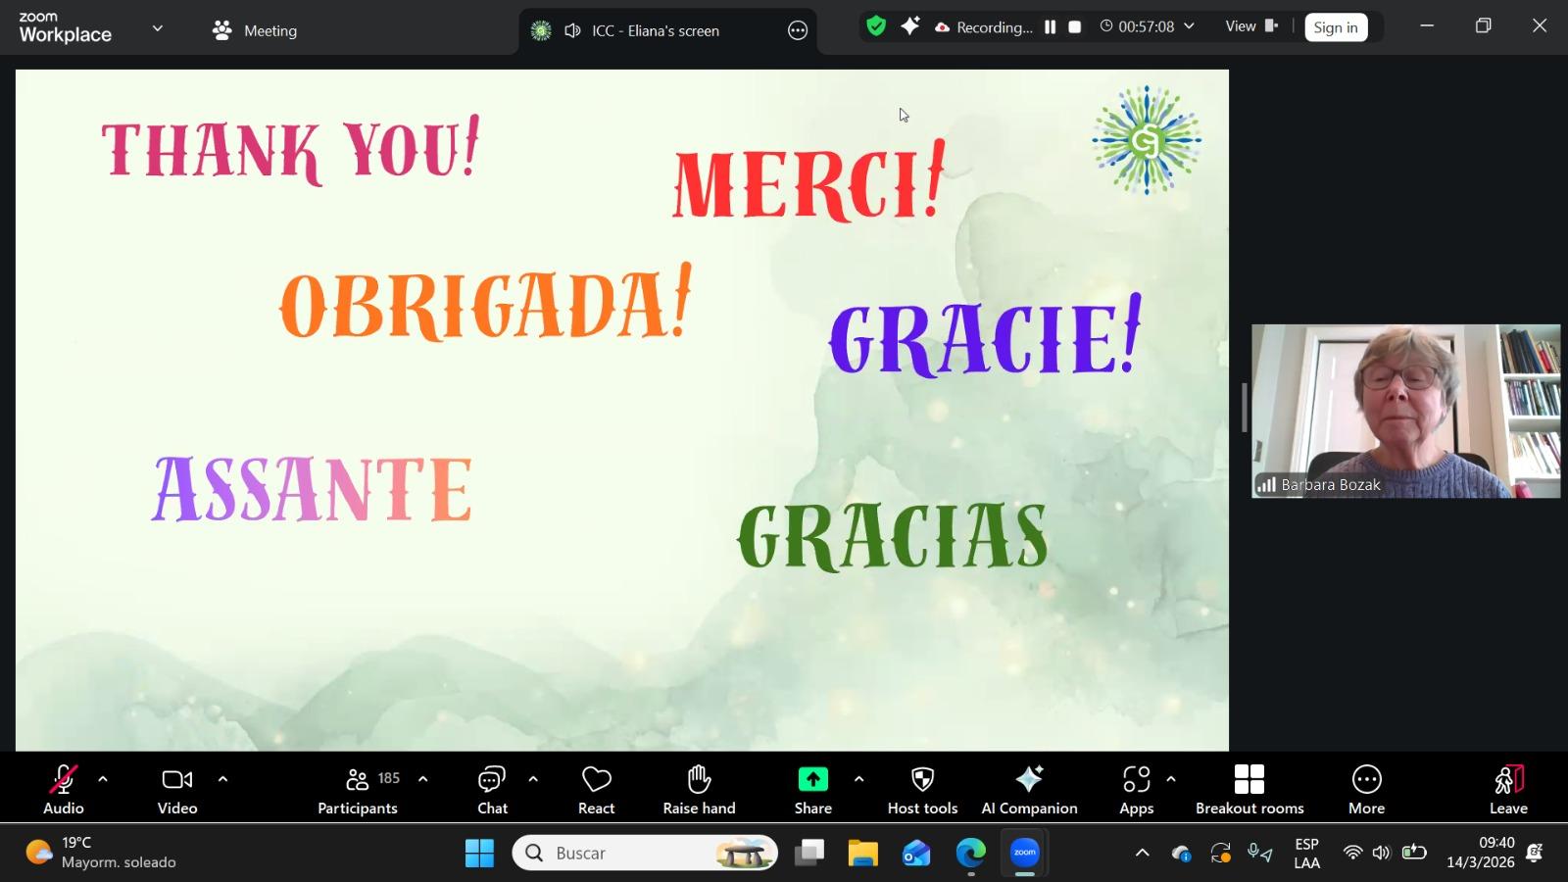Unmute the microphone Audio button
This screenshot has height=882, width=1568.
pyautogui.click(x=64, y=789)
